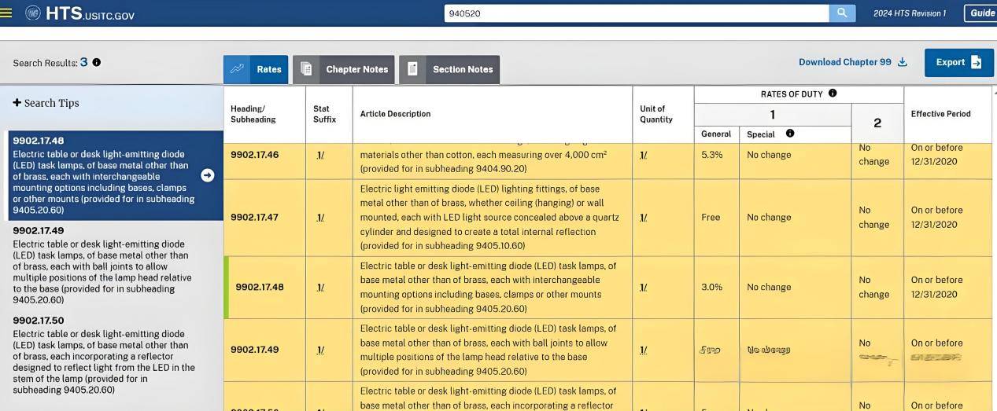Click General column header
The height and width of the screenshot is (411, 997).
[x=716, y=134]
